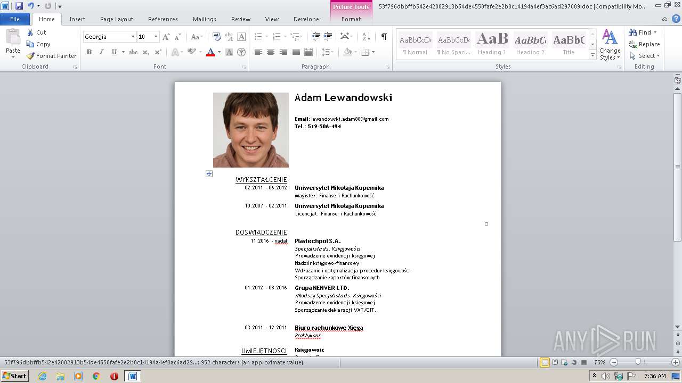This screenshot has height=383, width=682.
Task: Click the Copy button in Clipboard
Action: [38, 44]
